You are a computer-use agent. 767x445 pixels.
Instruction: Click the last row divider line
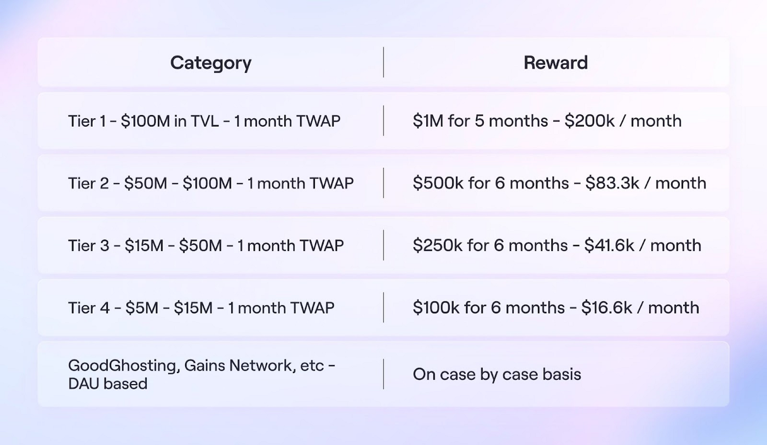pyautogui.click(x=383, y=374)
